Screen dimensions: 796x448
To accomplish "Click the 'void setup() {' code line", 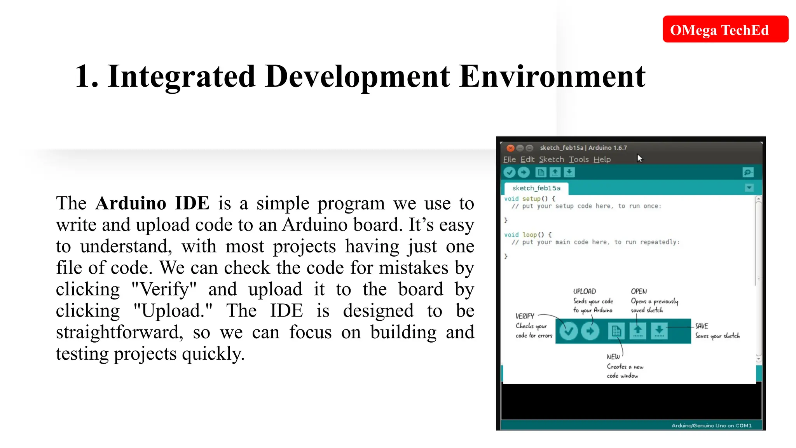I will [x=530, y=199].
